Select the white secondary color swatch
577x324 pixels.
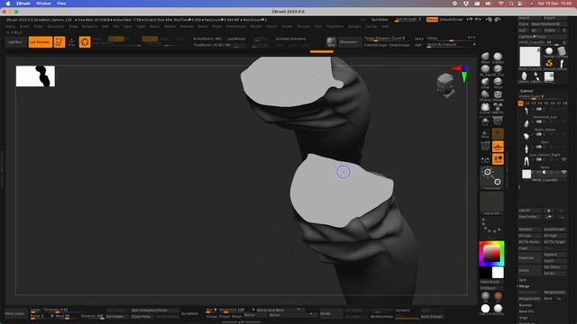pyautogui.click(x=498, y=273)
